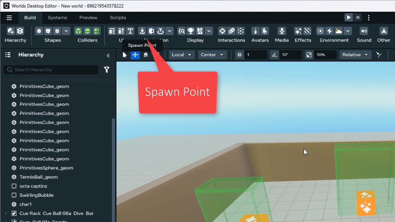The height and width of the screenshot is (222, 395).
Task: Click the sparkles icon in Effects group
Action: [x=298, y=31]
